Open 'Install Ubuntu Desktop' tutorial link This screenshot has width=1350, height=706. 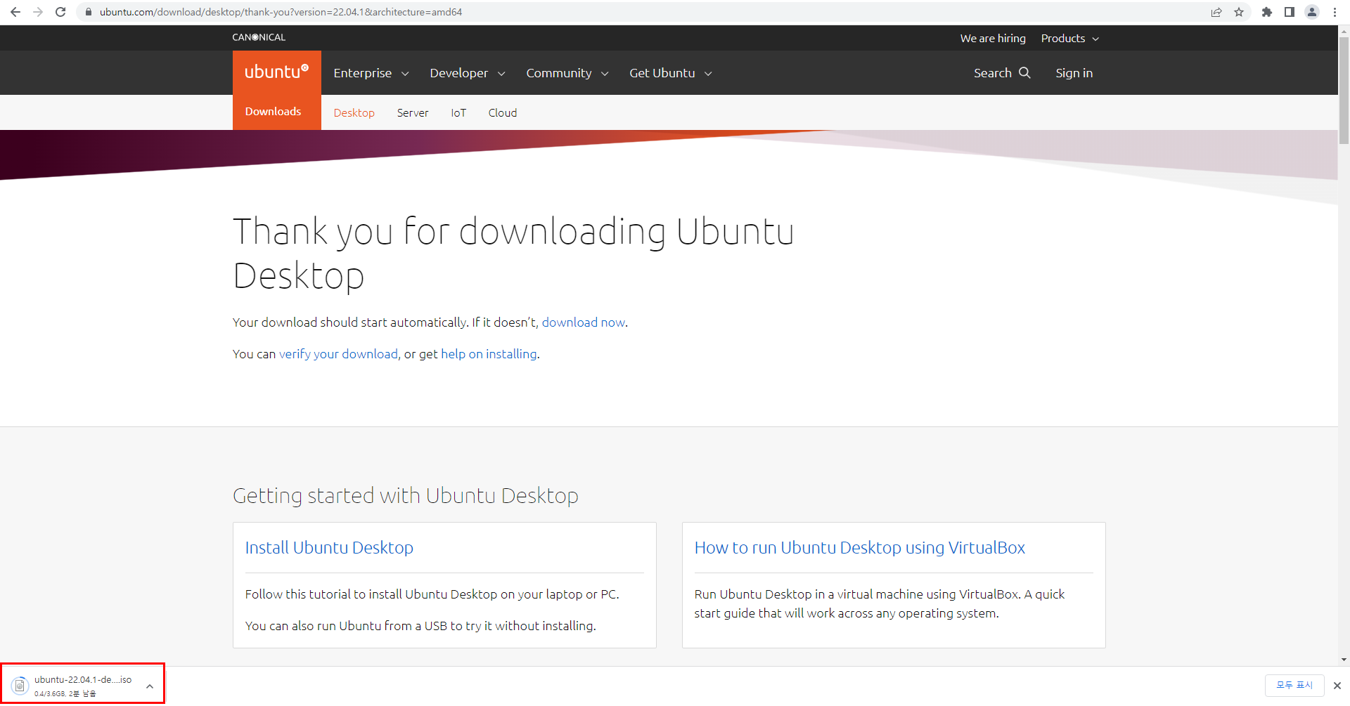pyautogui.click(x=329, y=547)
